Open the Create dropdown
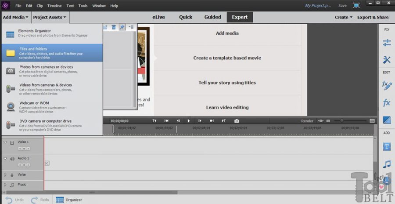The image size is (395, 204). tap(343, 17)
